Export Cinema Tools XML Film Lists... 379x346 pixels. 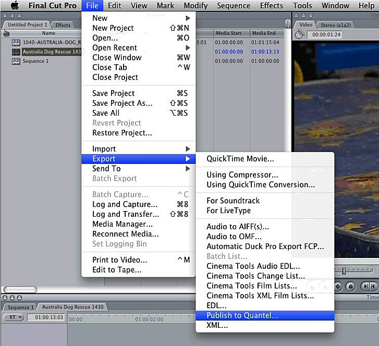click(x=265, y=296)
